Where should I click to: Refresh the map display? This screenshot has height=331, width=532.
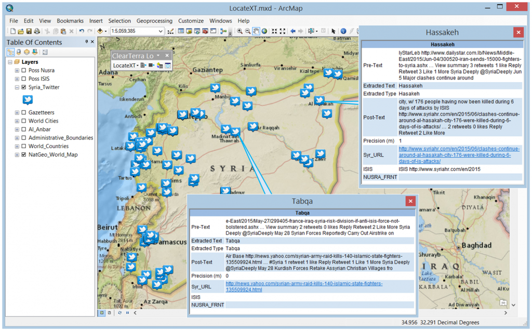click(120, 313)
